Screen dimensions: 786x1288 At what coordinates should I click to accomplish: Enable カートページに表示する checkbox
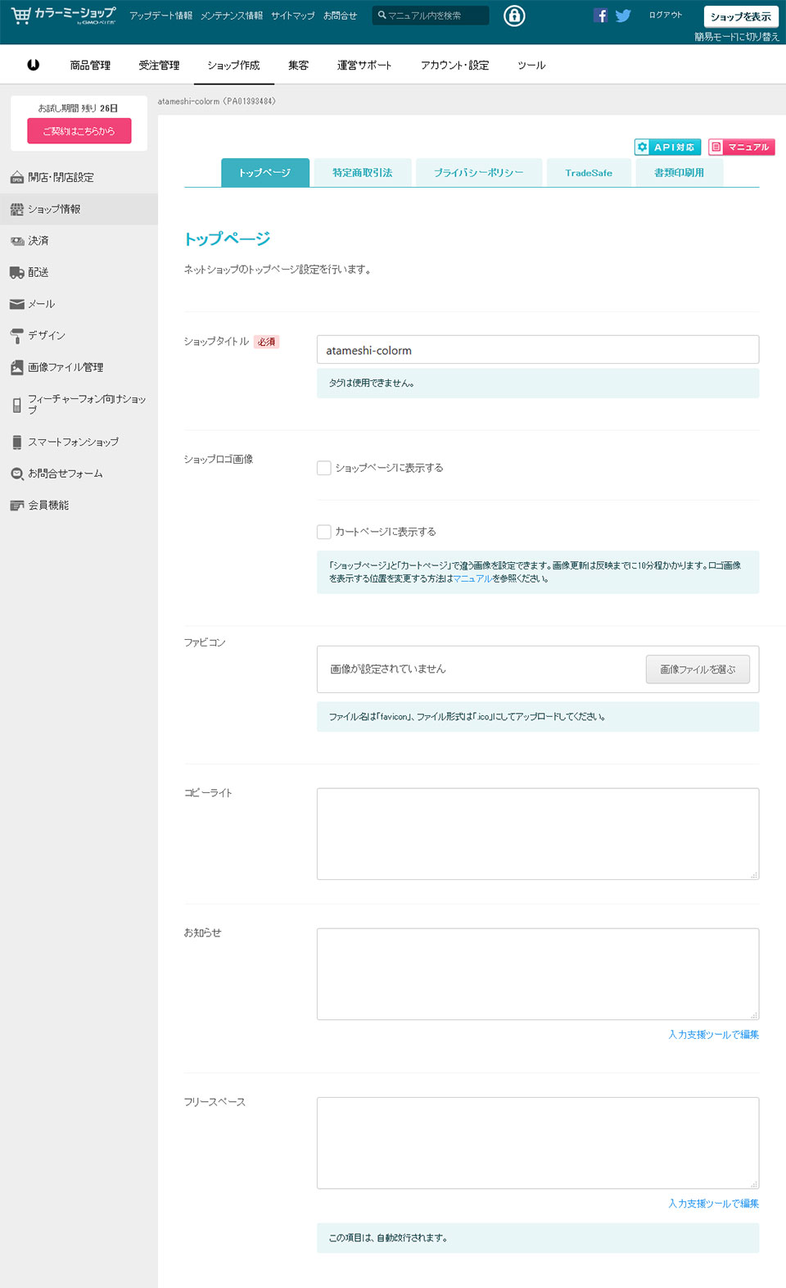(x=324, y=532)
